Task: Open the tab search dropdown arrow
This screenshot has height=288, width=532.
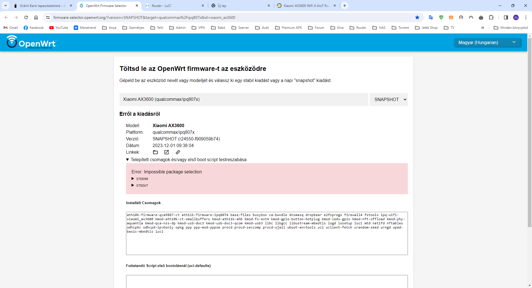Action: [x=6, y=6]
